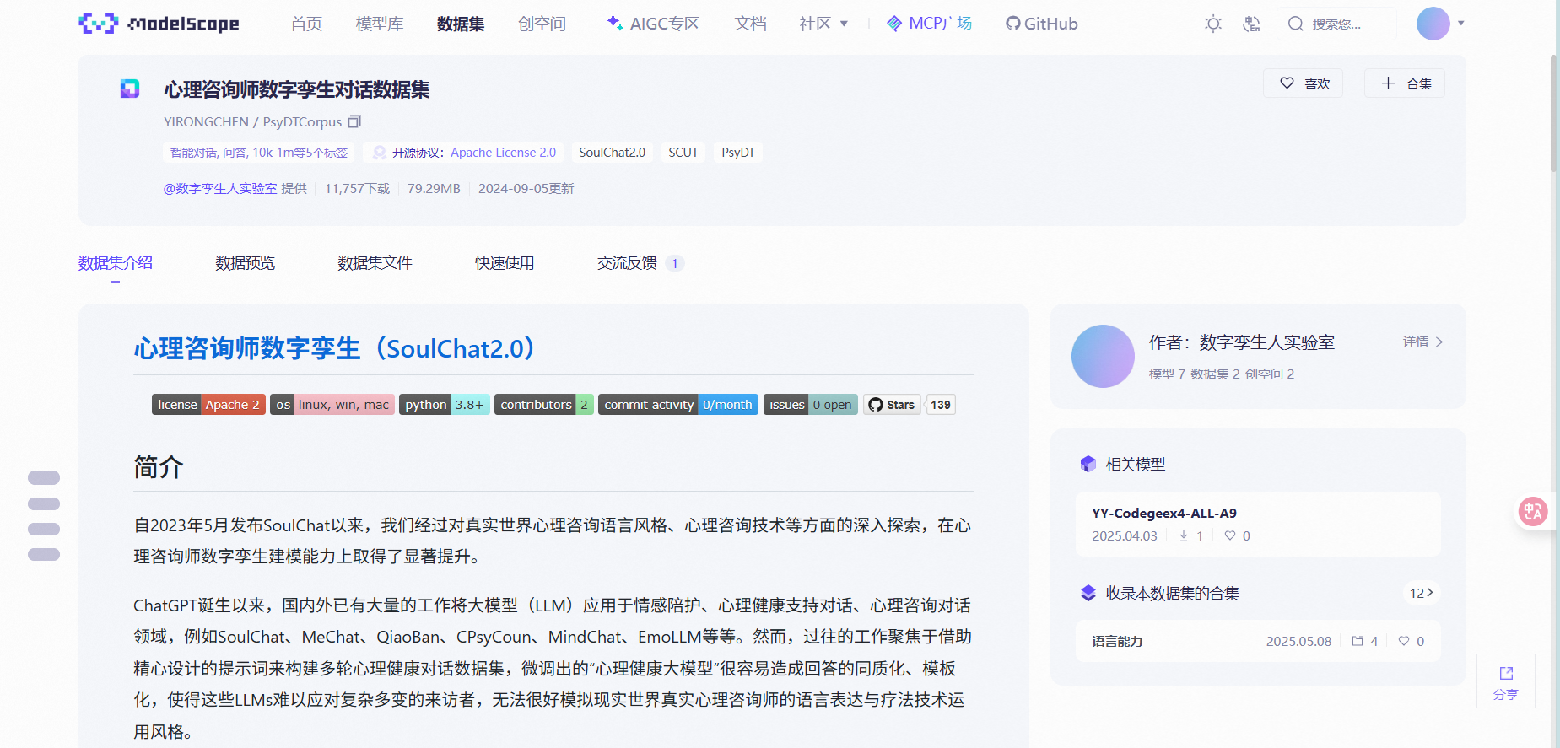Click the python 3.8+ badge
The width and height of the screenshot is (1560, 748).
tap(445, 405)
